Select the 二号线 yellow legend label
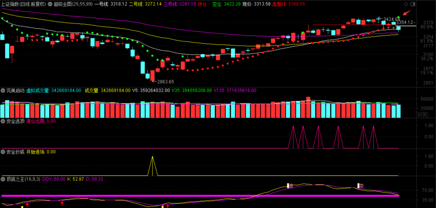The height and width of the screenshot is (208, 436). point(136,4)
